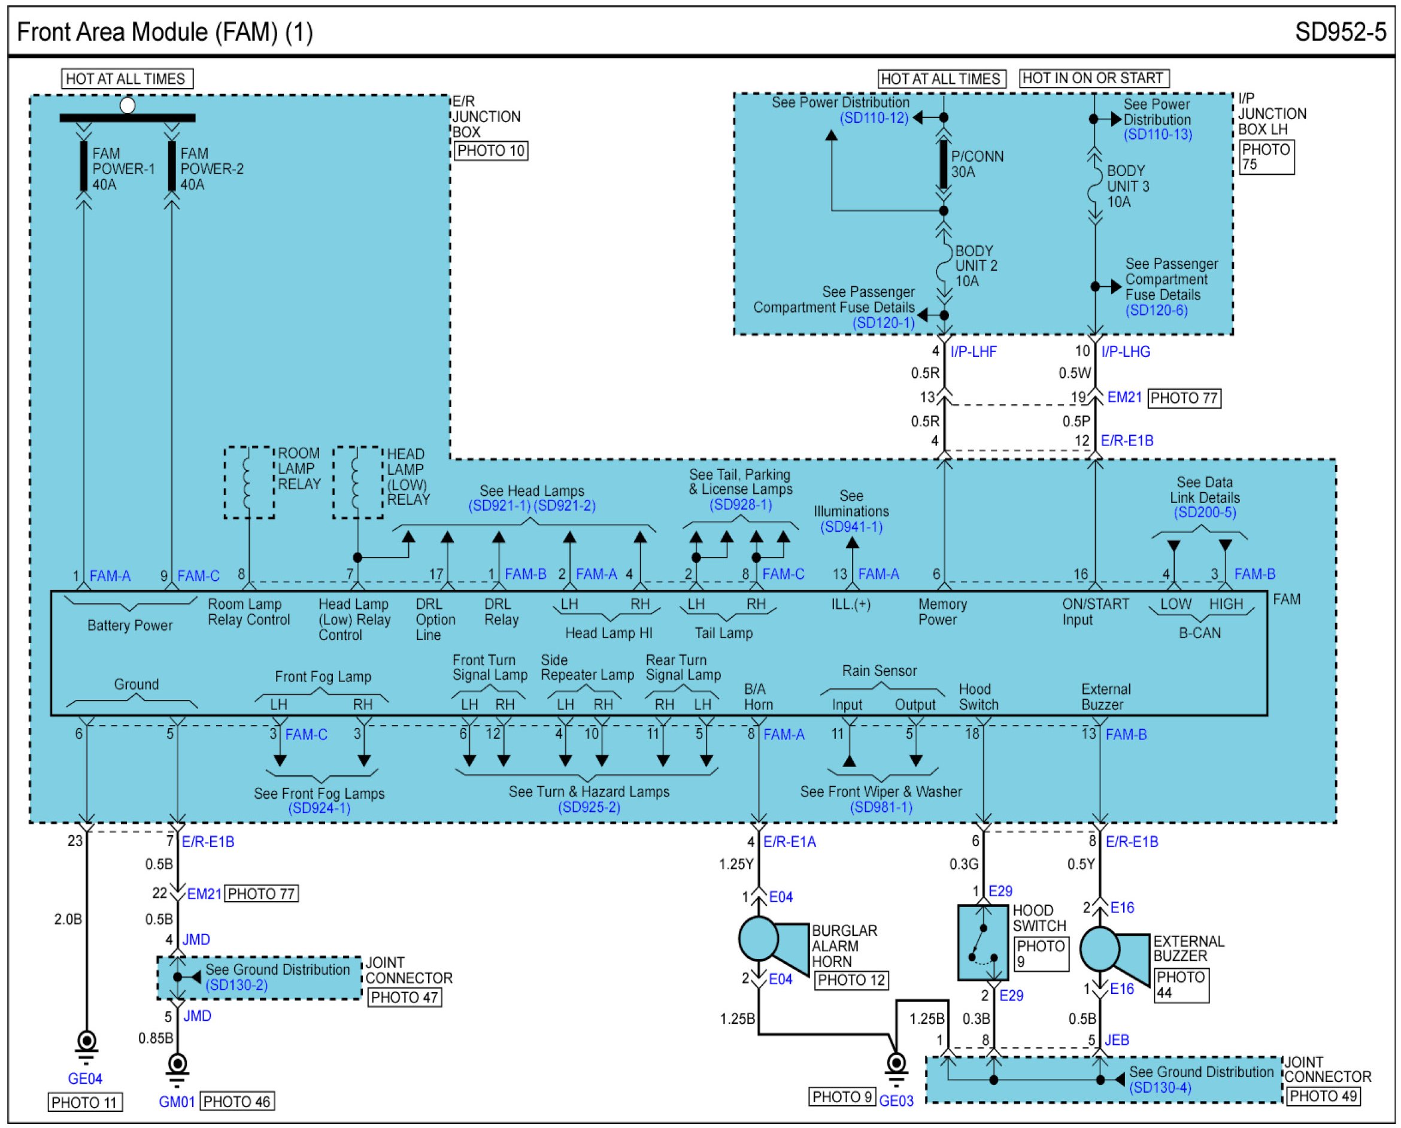The height and width of the screenshot is (1128, 1401).
Task: Go to SD924-1 front fog lamps
Action: click(319, 808)
